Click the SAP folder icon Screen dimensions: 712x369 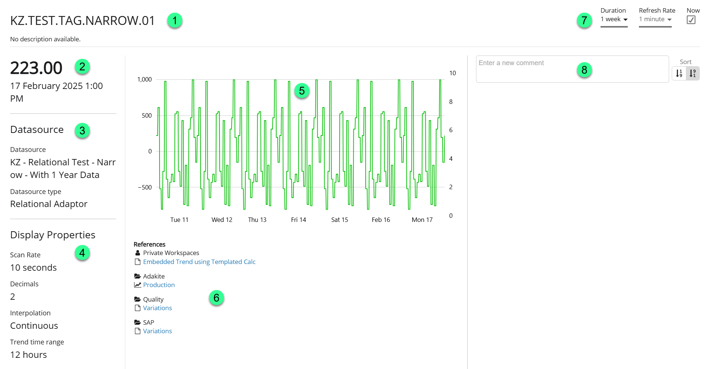coord(138,322)
